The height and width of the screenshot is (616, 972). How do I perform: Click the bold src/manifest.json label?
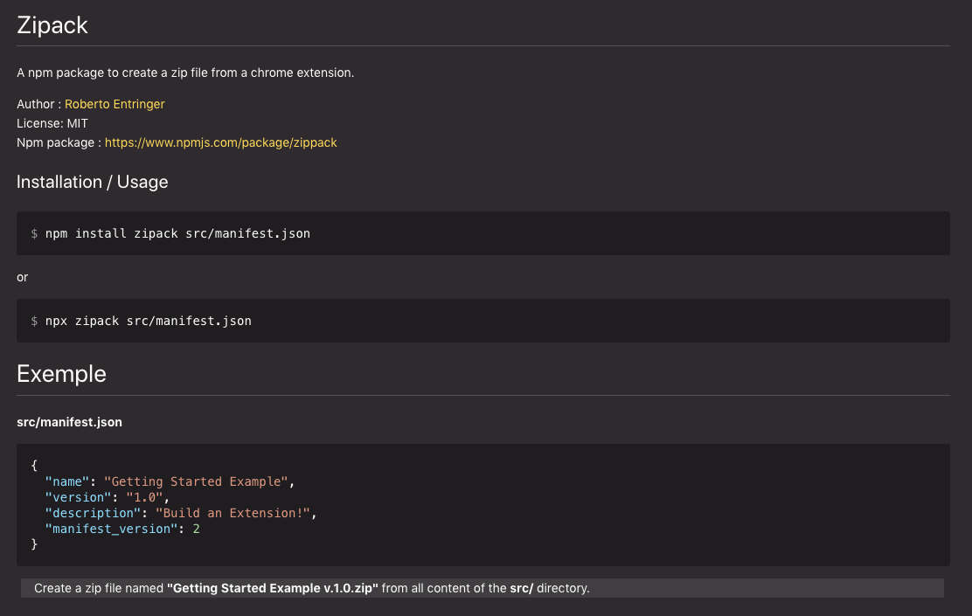tap(69, 422)
